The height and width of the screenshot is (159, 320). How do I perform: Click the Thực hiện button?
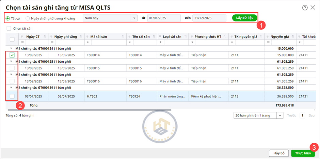[x=303, y=153]
